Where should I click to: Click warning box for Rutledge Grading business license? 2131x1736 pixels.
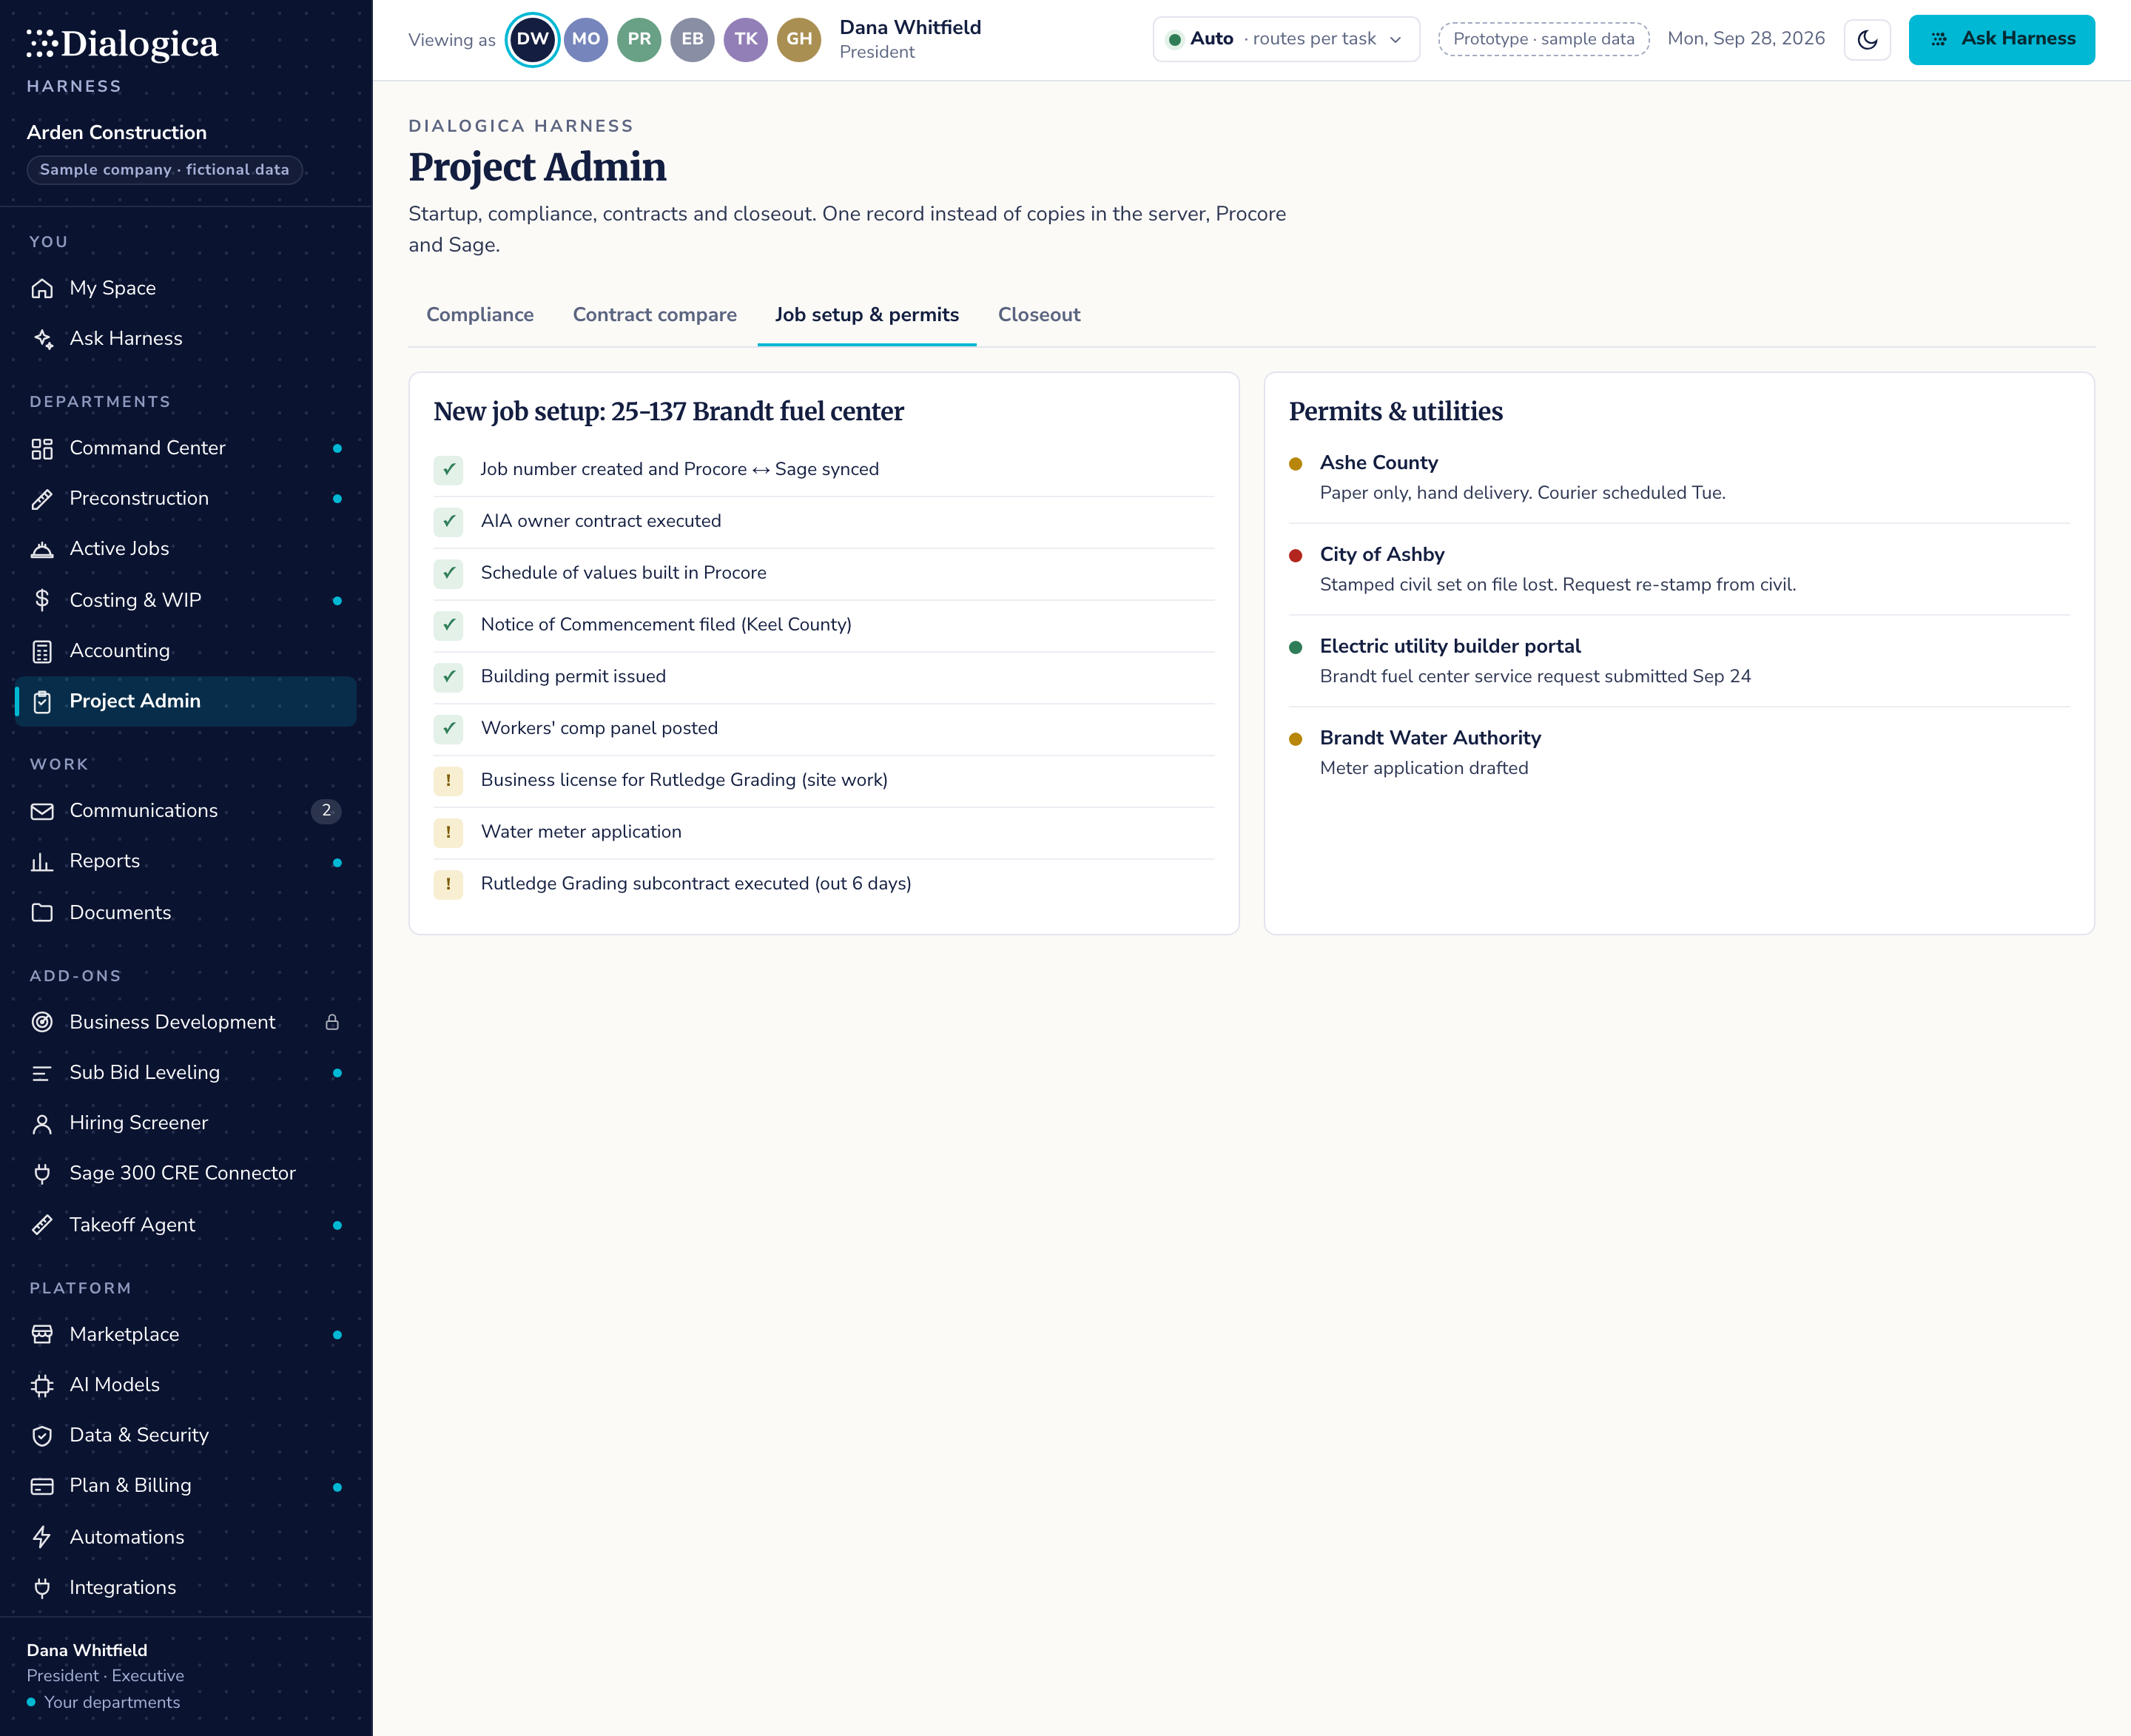click(x=448, y=780)
